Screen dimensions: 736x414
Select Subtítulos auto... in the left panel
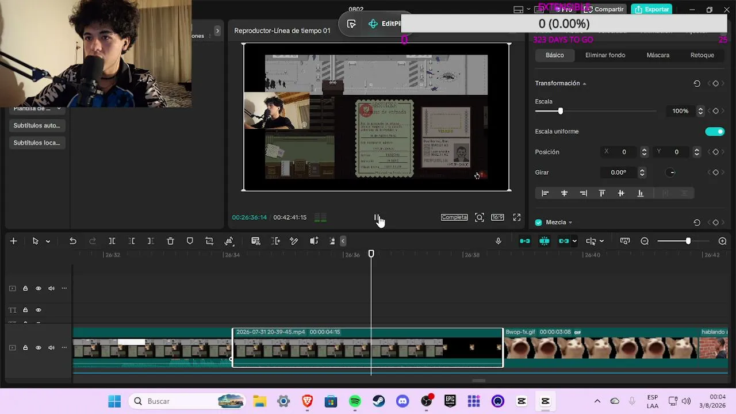point(37,125)
